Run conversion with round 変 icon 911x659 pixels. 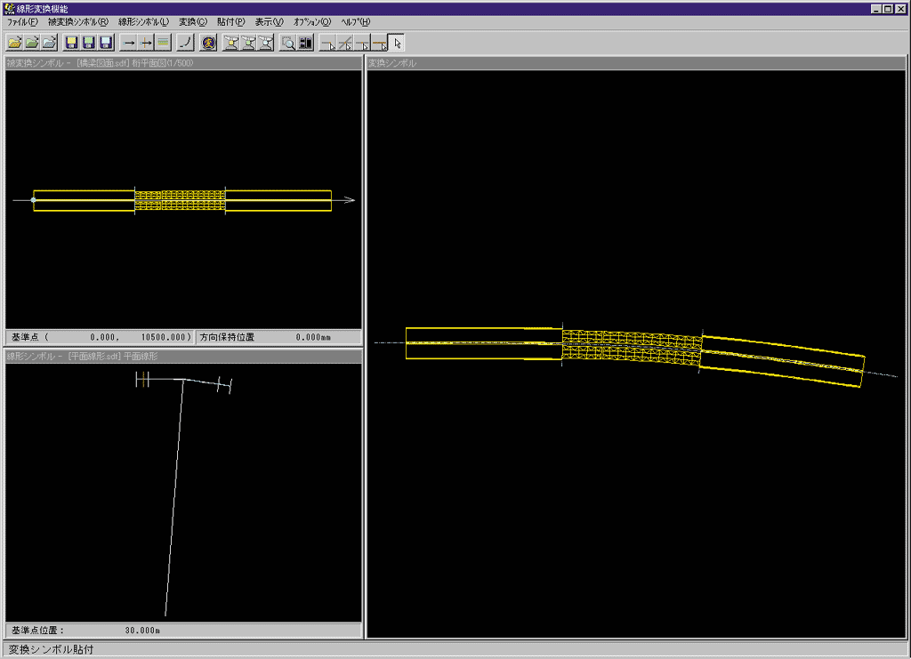208,43
